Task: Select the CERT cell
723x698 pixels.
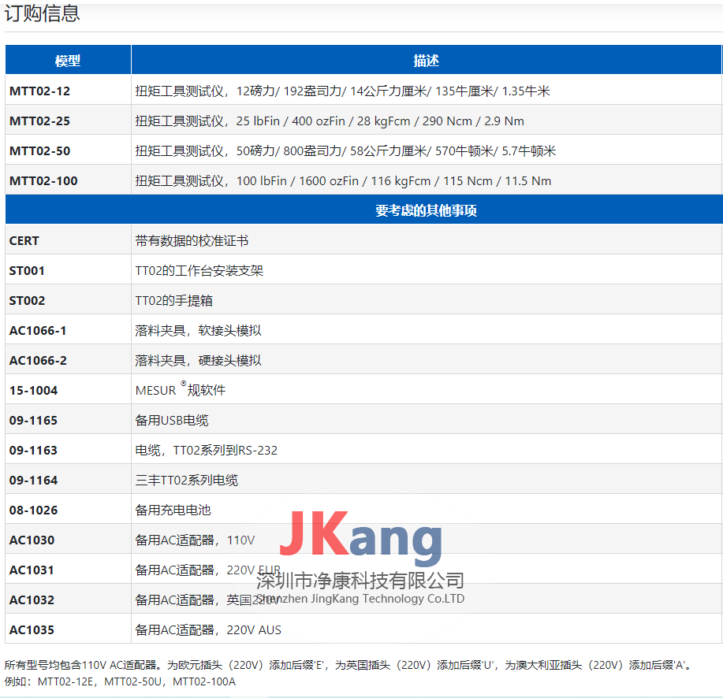Action: click(x=68, y=240)
